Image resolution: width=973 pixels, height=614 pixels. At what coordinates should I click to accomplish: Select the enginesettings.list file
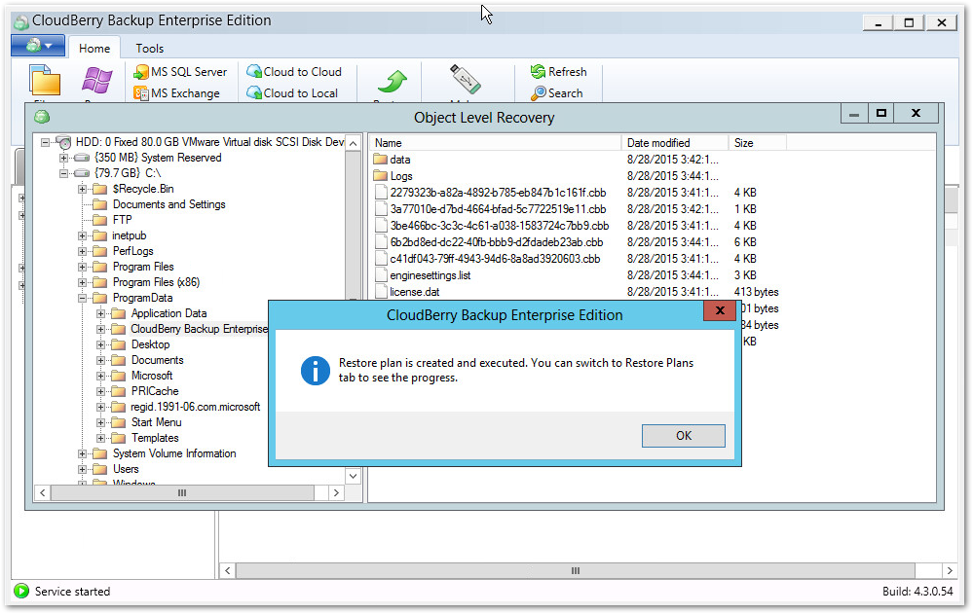coord(430,274)
